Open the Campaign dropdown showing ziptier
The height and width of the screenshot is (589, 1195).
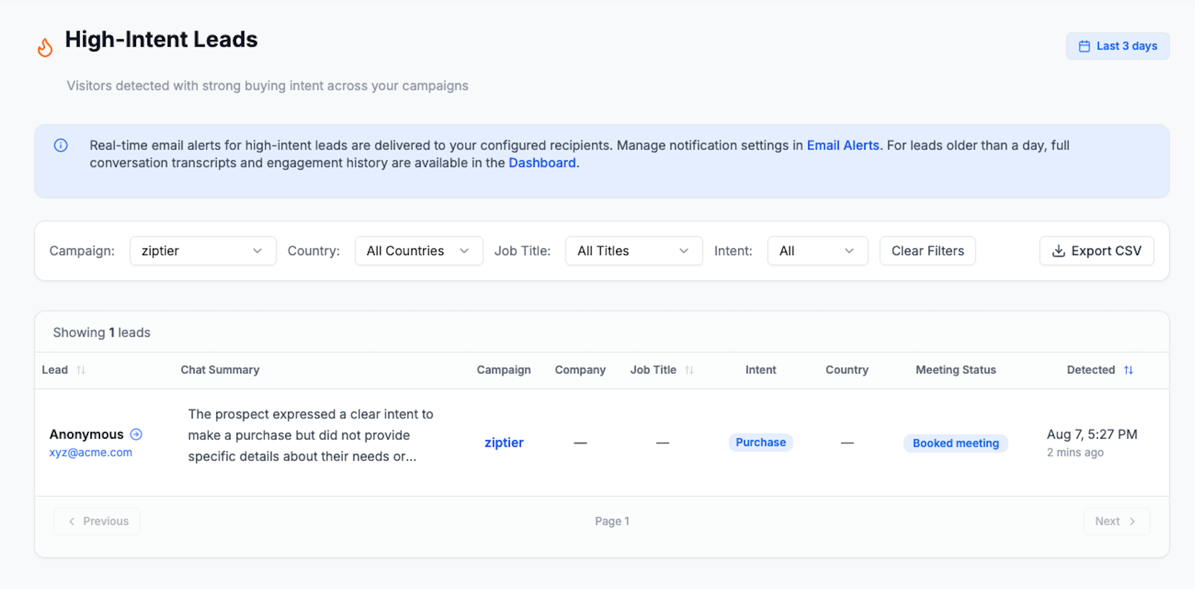point(203,251)
